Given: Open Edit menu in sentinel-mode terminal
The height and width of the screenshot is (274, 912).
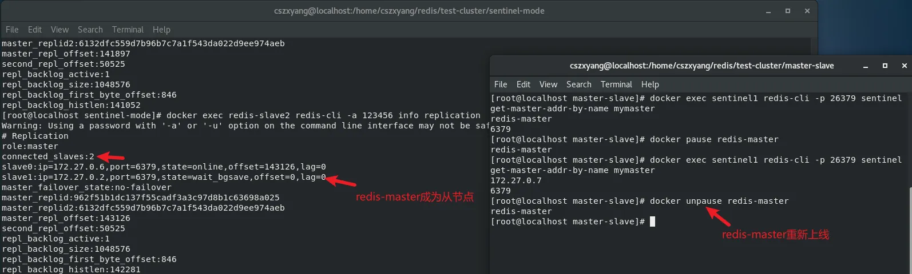Looking at the screenshot, I should (35, 30).
